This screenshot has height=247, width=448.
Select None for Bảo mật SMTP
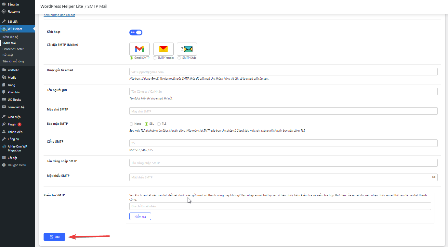(131, 124)
